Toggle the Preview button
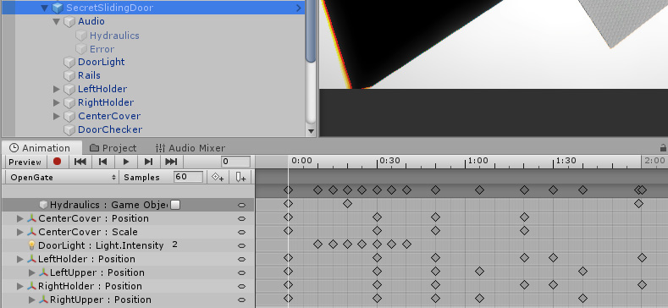 (x=25, y=162)
